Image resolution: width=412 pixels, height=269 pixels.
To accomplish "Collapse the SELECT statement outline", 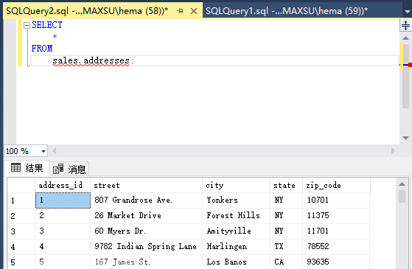I will click(x=27, y=25).
